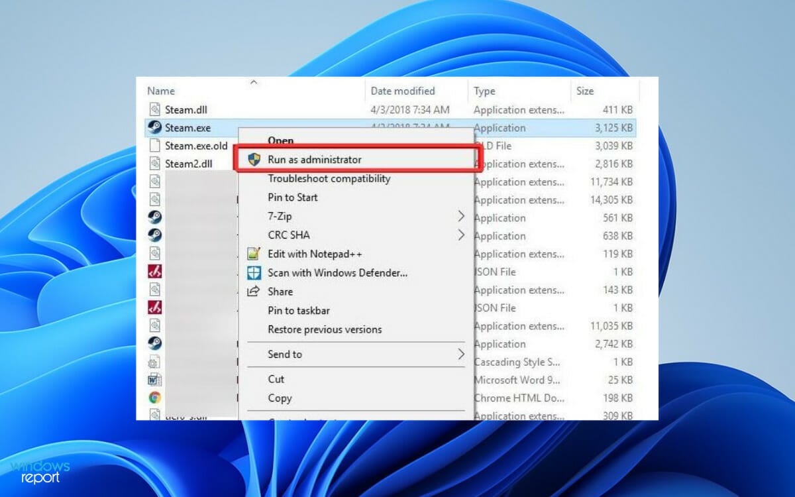Click the DLL icon in the 14,305 KB row
Screen dimensions: 795x497
(154, 199)
